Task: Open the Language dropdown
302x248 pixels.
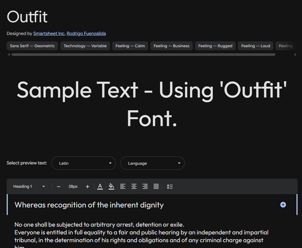Action: [153, 163]
